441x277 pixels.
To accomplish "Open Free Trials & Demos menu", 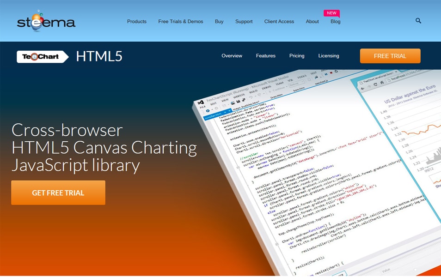I will click(181, 21).
